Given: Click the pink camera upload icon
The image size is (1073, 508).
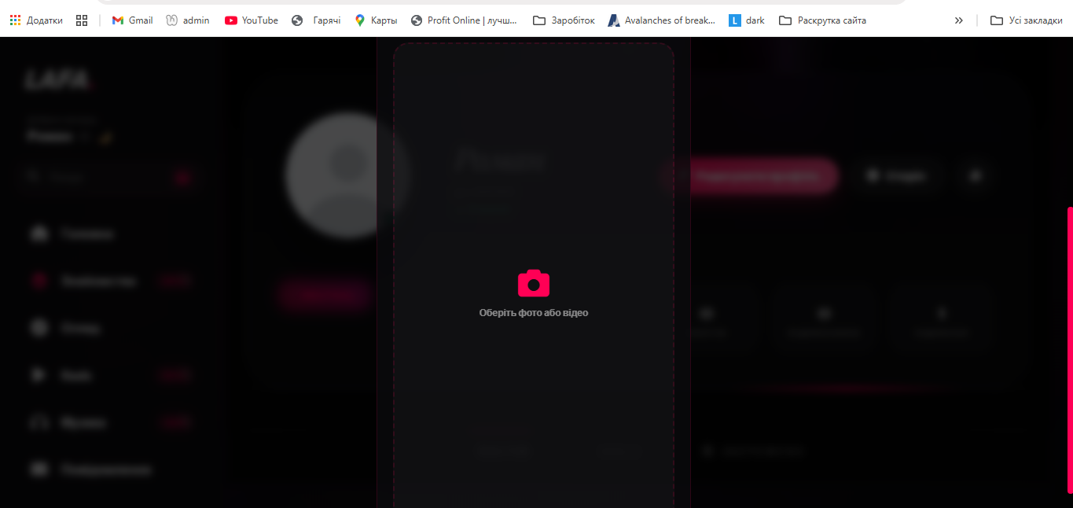Looking at the screenshot, I should pos(534,284).
